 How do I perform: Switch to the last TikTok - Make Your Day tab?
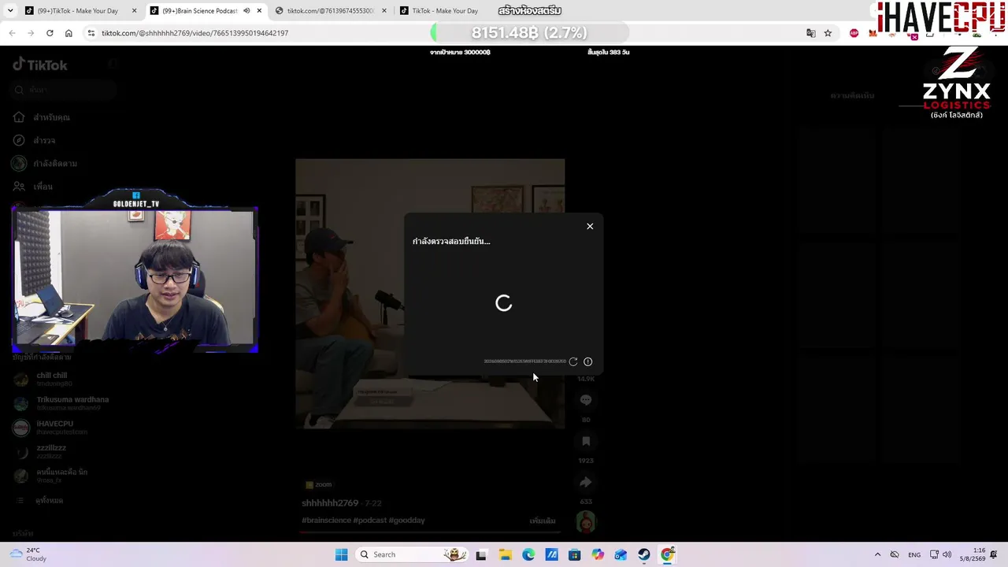445,11
